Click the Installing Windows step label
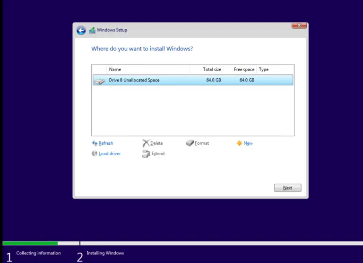Image resolution: width=363 pixels, height=263 pixels. [105, 253]
